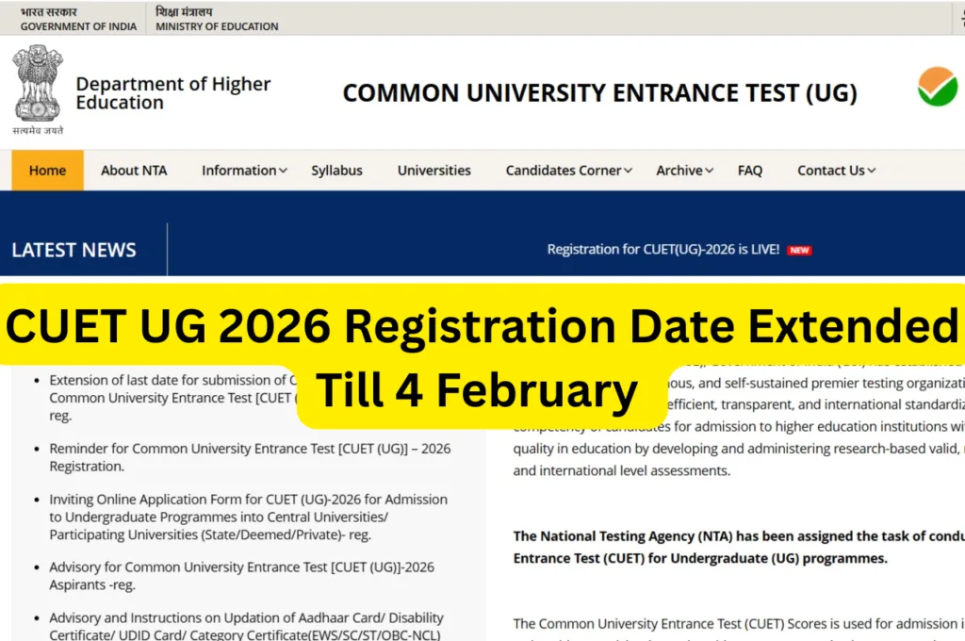The width and height of the screenshot is (965, 641).
Task: Click the MINISTRY OF EDUCATION top bar link
Action: 216,18
